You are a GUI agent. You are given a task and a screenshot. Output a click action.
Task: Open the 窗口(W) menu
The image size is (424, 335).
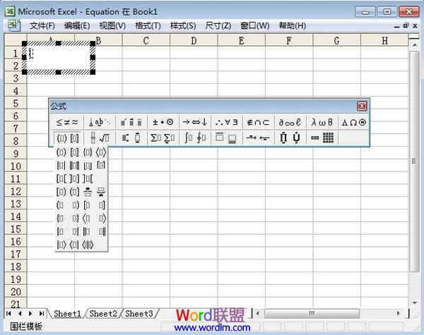255,26
